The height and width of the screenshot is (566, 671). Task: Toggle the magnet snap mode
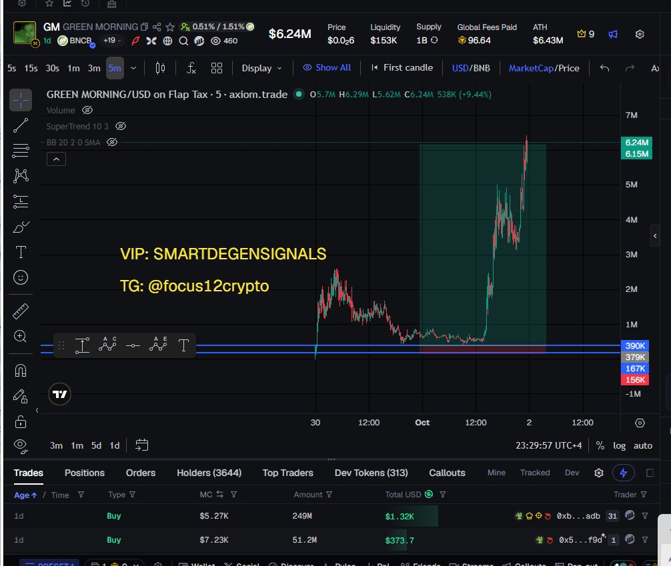click(x=21, y=371)
